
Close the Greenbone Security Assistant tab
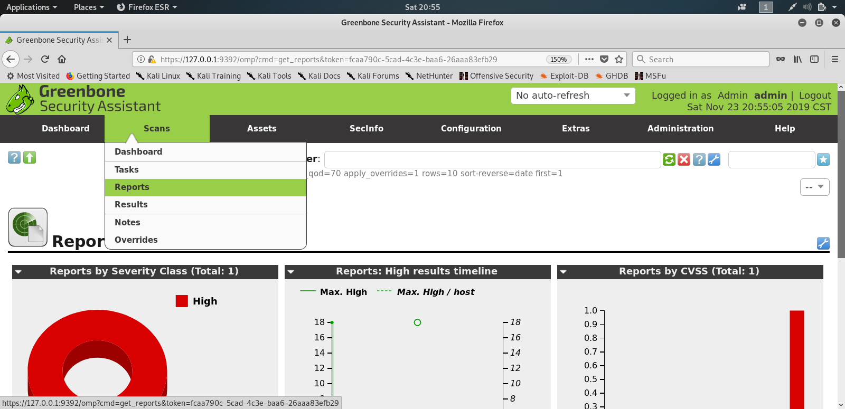(x=109, y=40)
